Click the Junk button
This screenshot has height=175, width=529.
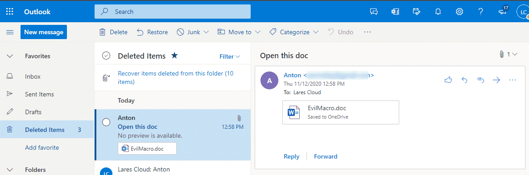[189, 32]
